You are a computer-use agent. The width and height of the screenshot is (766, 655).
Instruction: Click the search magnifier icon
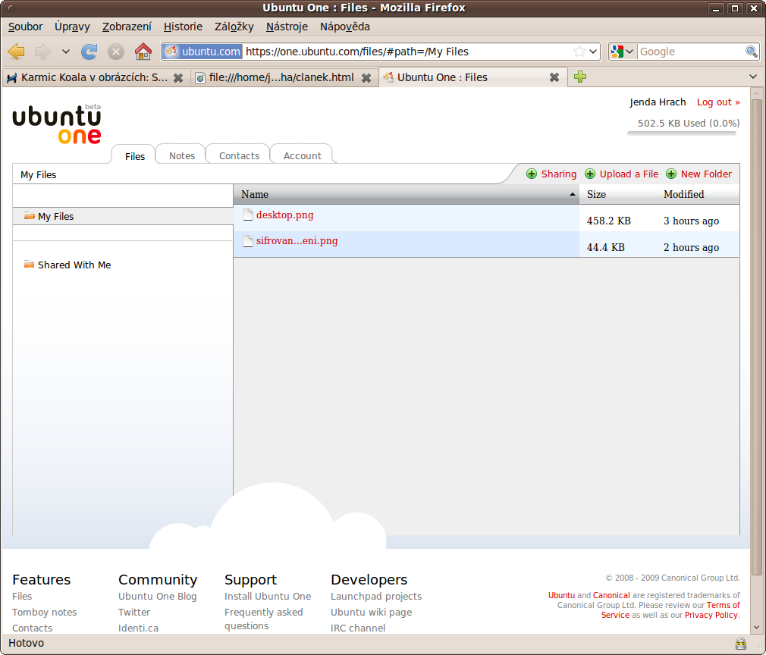pyautogui.click(x=752, y=52)
